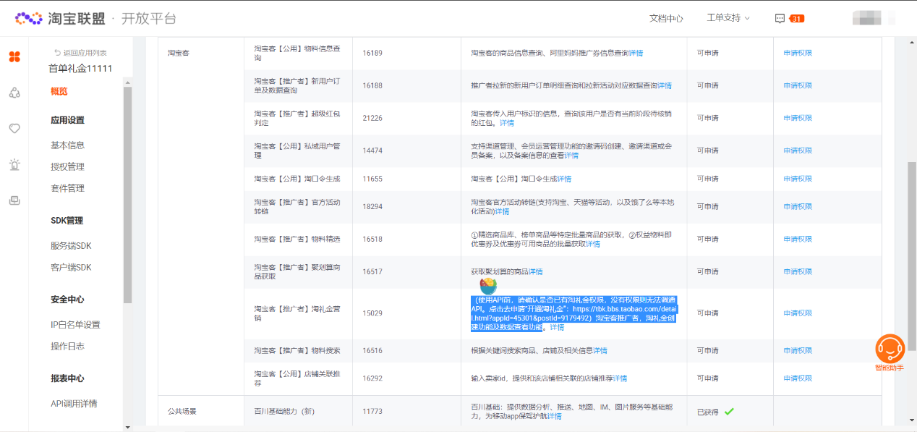Click 申请权限 for 超级红包判定 row
The height and width of the screenshot is (432, 917).
[x=798, y=118]
